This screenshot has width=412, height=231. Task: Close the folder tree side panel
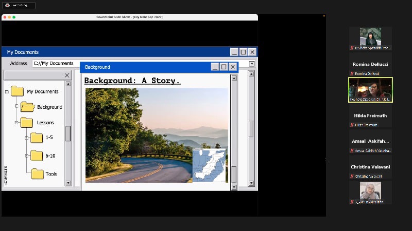pos(67,75)
